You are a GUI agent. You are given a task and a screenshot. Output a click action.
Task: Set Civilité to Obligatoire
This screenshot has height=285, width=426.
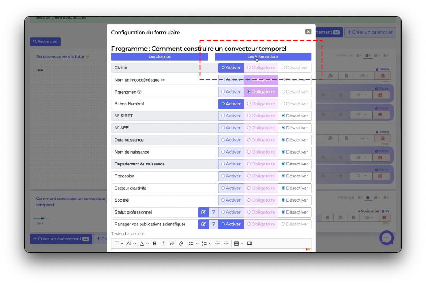[x=261, y=67]
